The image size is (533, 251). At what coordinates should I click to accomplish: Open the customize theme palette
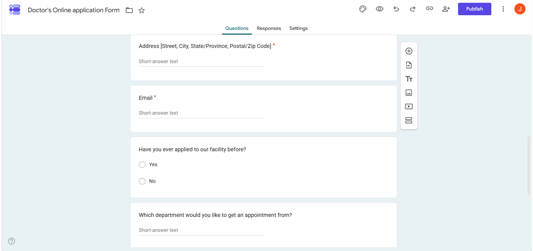363,9
